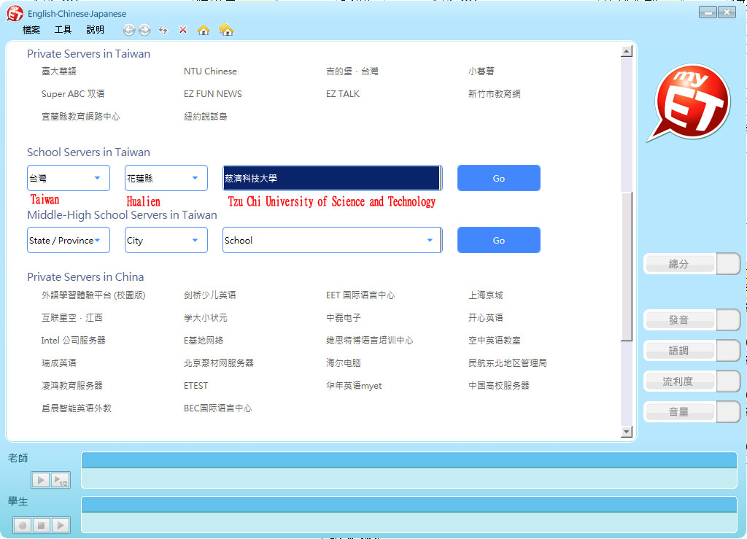Open the 外語學習體驗平台 (校園版) link
The height and width of the screenshot is (539, 747).
click(93, 295)
